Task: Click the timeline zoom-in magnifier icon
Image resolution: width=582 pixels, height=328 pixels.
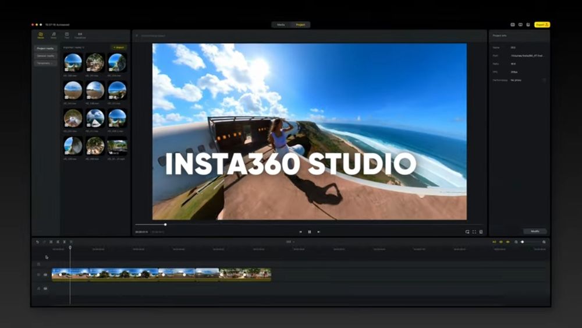Action: 544,242
